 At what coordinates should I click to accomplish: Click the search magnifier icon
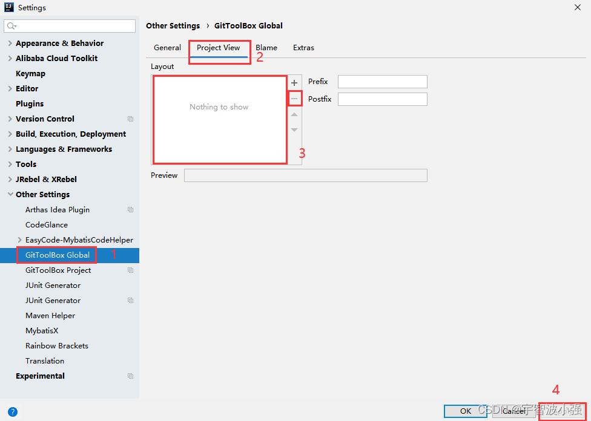coord(12,26)
